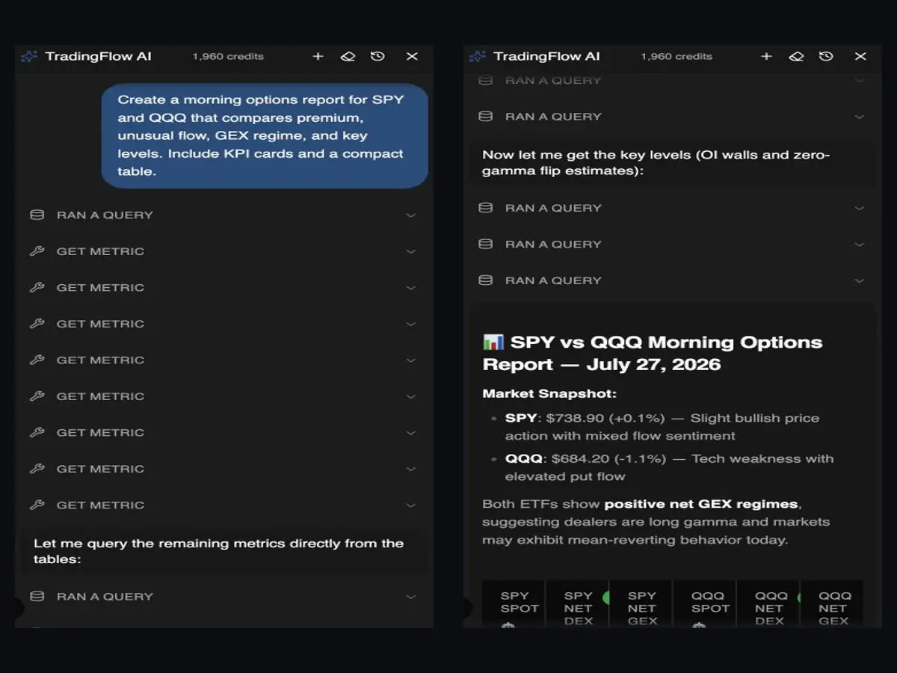The width and height of the screenshot is (897, 673).
Task: Click the eraser icon in the left panel header
Action: [x=348, y=56]
